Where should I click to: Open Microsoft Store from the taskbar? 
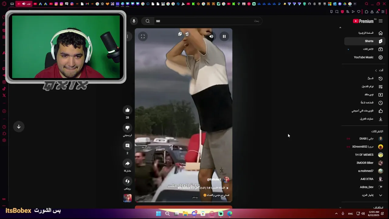pyautogui.click(x=203, y=214)
